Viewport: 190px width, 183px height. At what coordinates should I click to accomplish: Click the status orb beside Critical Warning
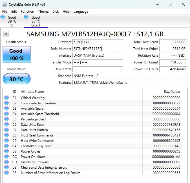(6, 98)
